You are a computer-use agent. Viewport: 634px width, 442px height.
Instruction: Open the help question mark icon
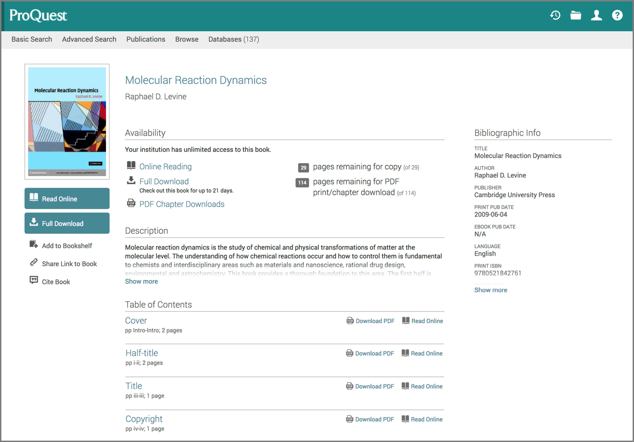tap(617, 15)
